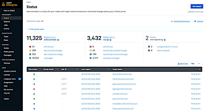206x111 pixels.
Task: Open the Radiator link
Action: coord(200,21)
